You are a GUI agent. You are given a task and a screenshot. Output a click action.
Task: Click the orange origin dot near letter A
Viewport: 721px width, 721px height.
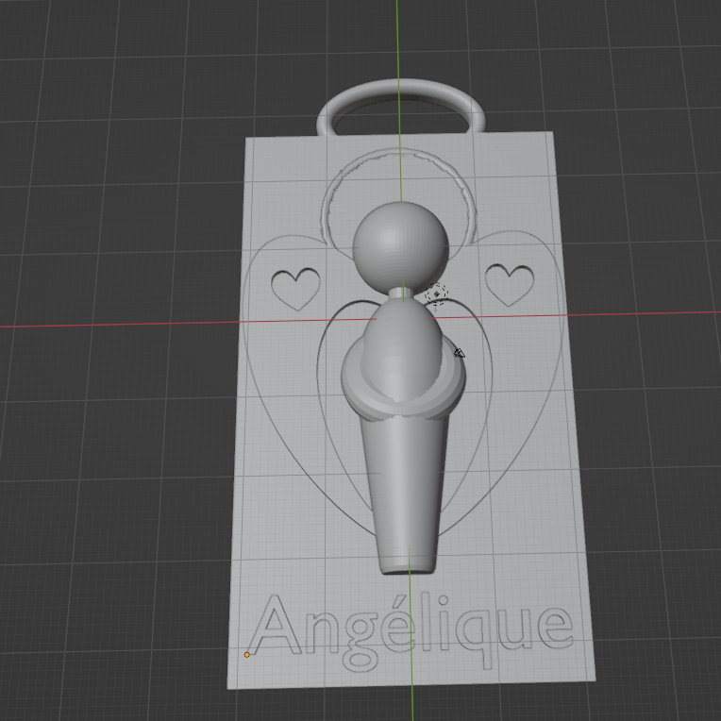coord(247,654)
